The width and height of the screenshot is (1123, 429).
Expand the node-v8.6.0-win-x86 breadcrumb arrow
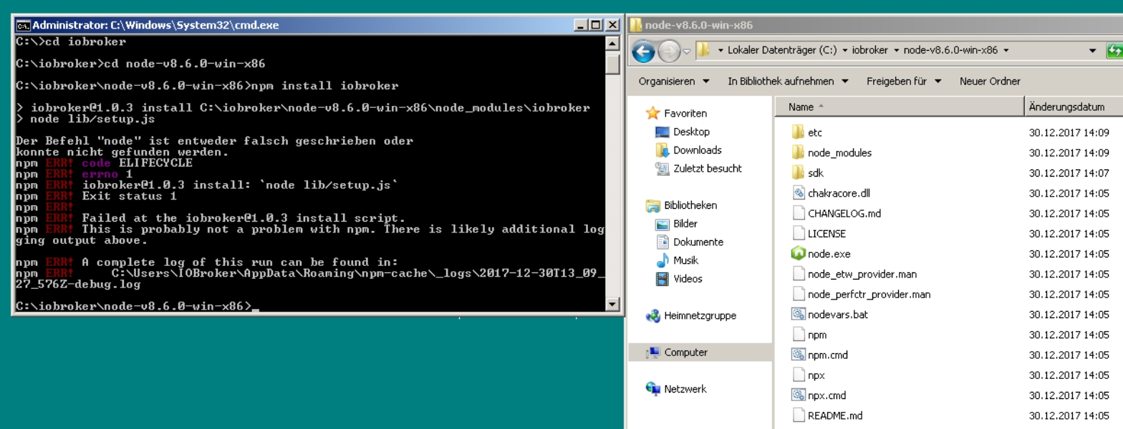1006,51
